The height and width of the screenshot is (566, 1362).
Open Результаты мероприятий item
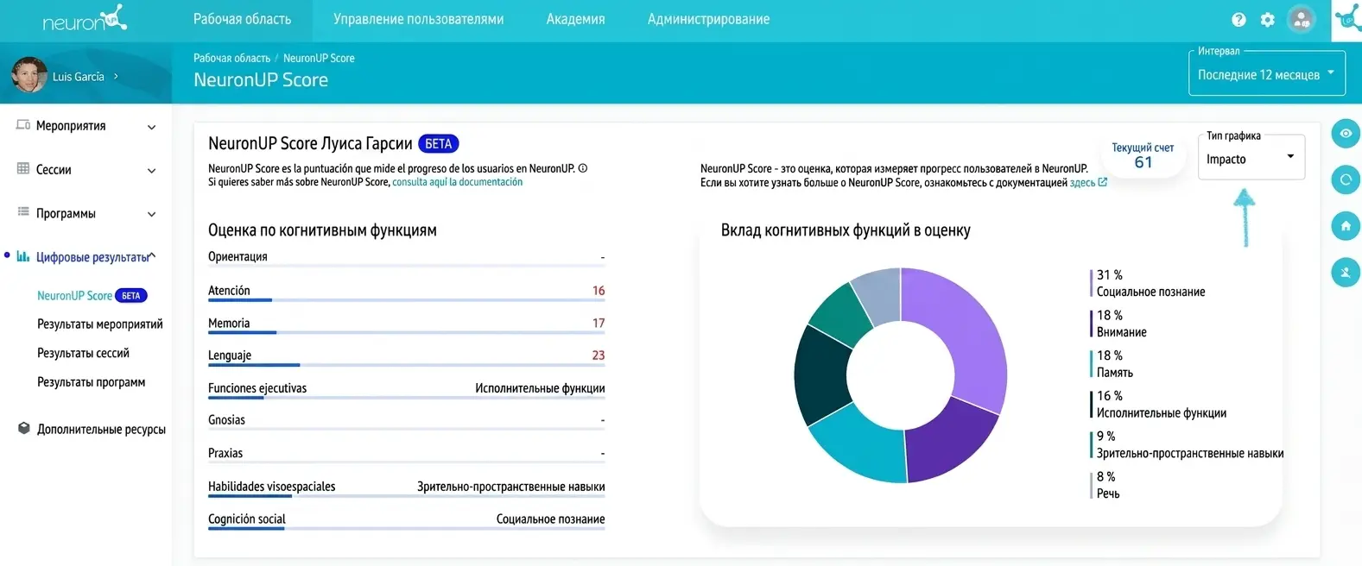[x=100, y=324]
